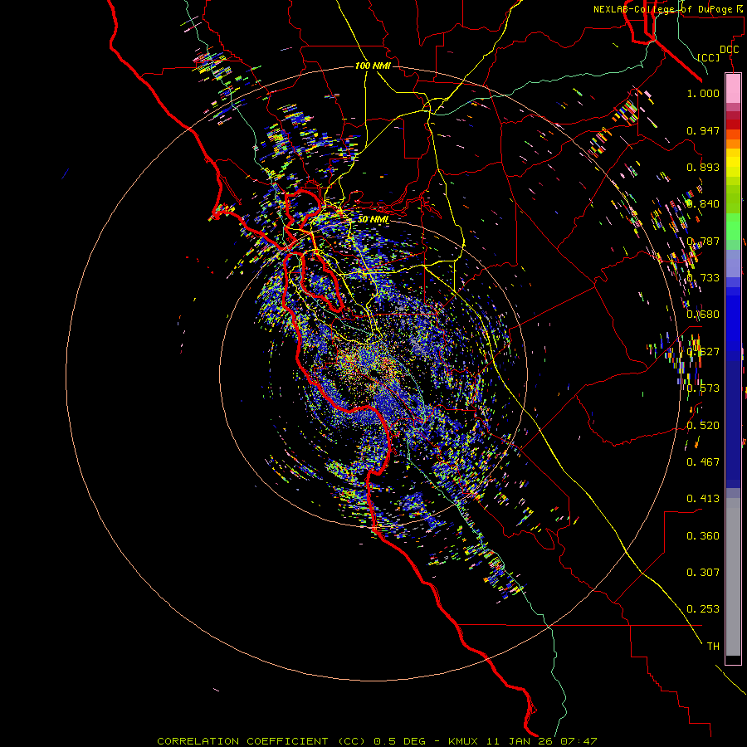This screenshot has width=747, height=747.
Task: Click the 0.520 scale value
Action: (x=703, y=426)
